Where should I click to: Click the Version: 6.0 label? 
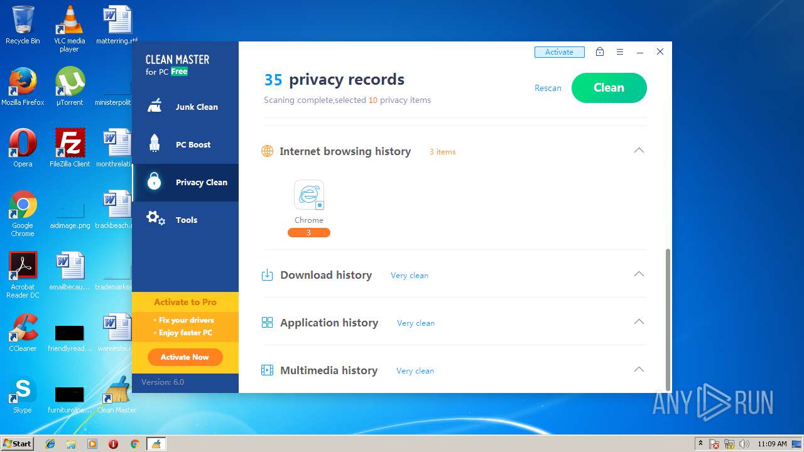[x=163, y=382]
